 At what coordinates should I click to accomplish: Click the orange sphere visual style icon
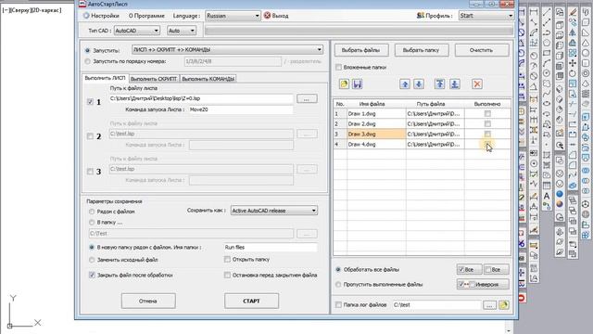click(560, 204)
